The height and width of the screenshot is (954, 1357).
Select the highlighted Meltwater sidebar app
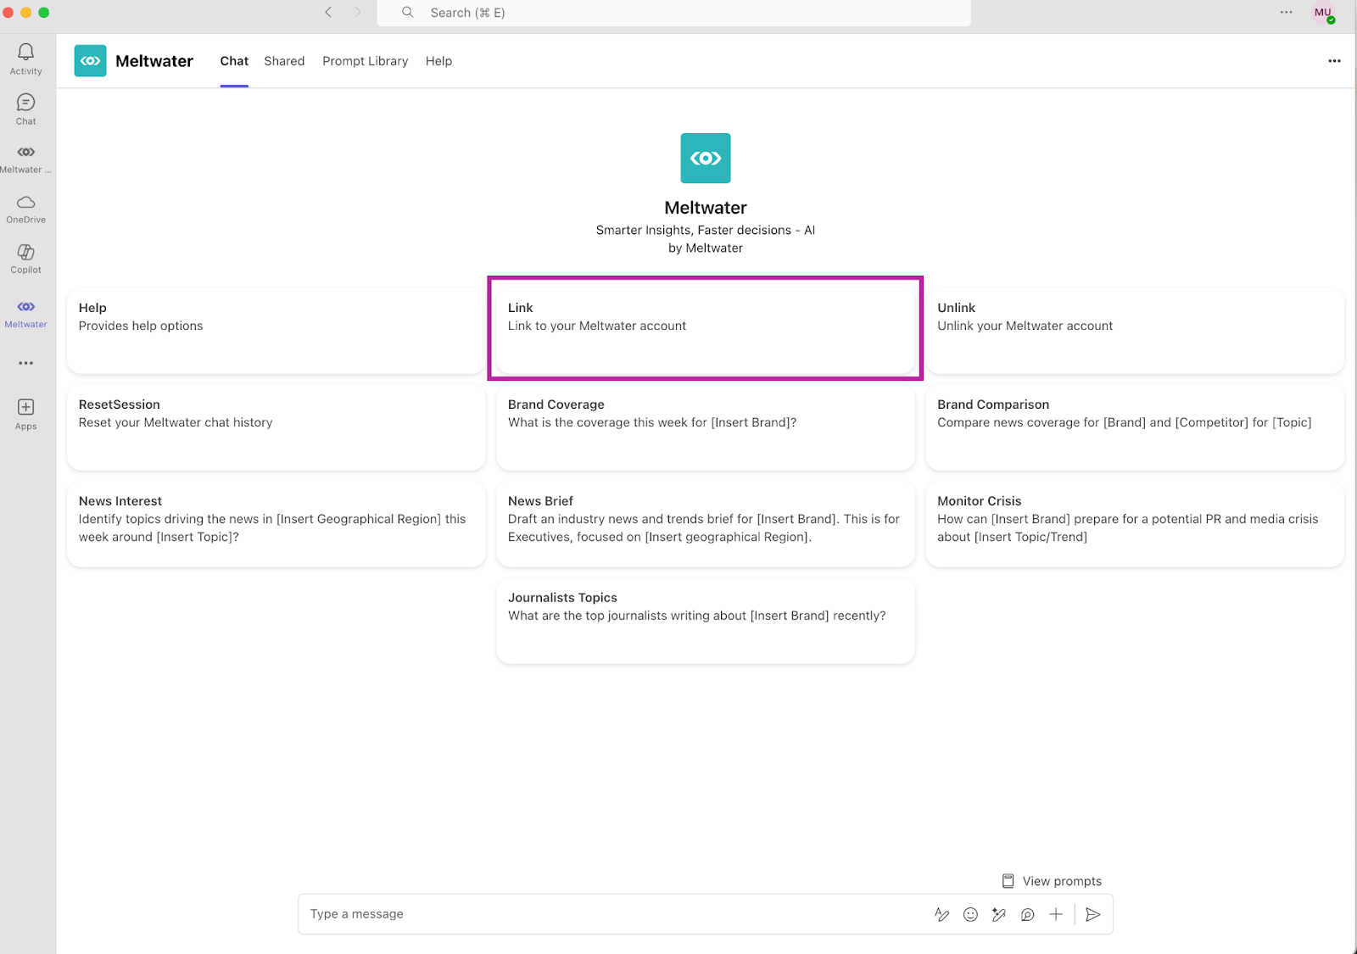pyautogui.click(x=26, y=313)
